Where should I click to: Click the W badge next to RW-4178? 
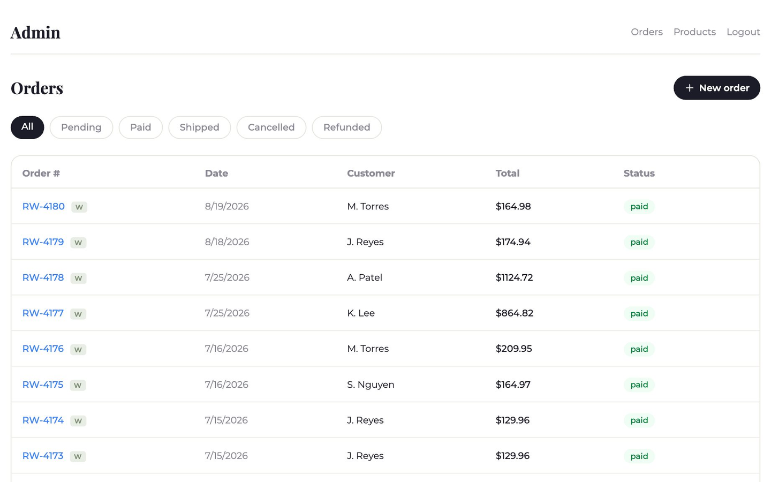(78, 278)
